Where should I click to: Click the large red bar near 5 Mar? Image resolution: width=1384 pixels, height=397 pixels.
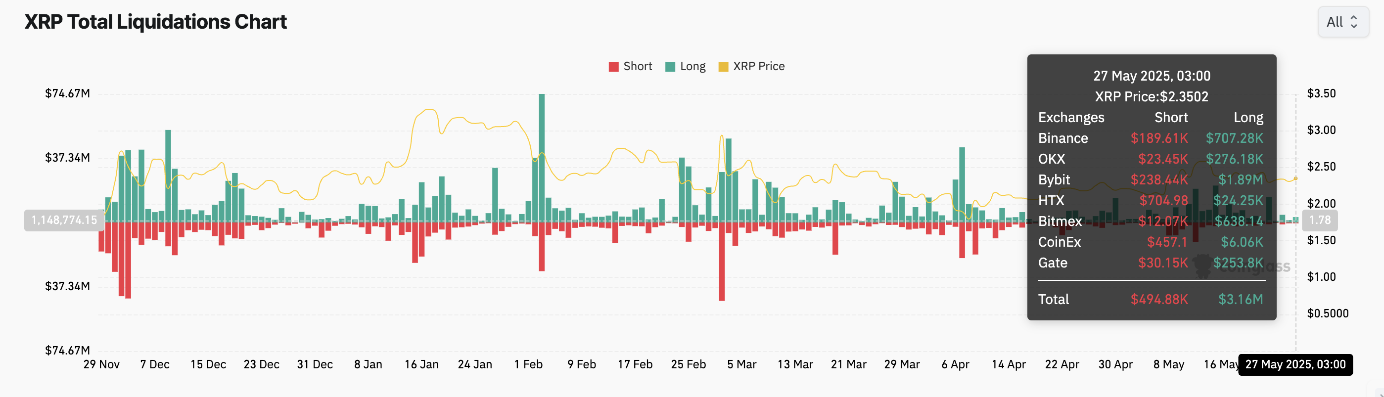[722, 261]
